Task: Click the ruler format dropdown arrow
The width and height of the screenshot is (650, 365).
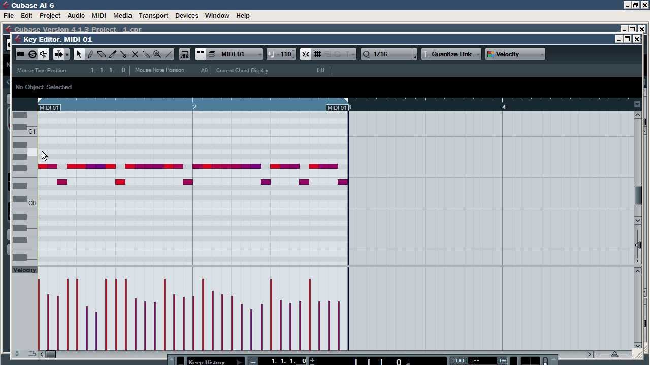Action: 637,104
